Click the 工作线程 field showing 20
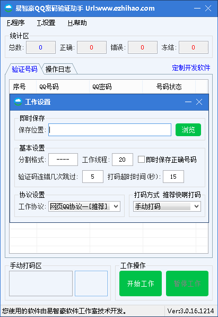Image resolution: width=218 pixels, height=317 pixels. pos(123,160)
